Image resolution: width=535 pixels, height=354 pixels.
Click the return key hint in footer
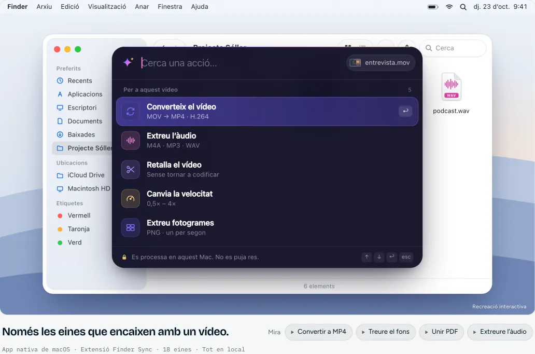point(392,256)
